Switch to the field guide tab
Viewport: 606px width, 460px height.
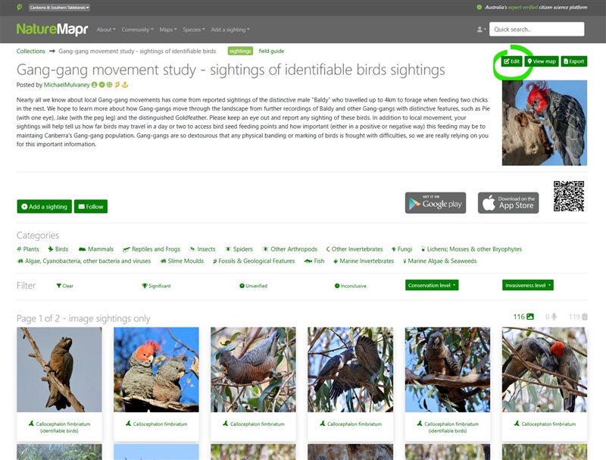point(271,51)
